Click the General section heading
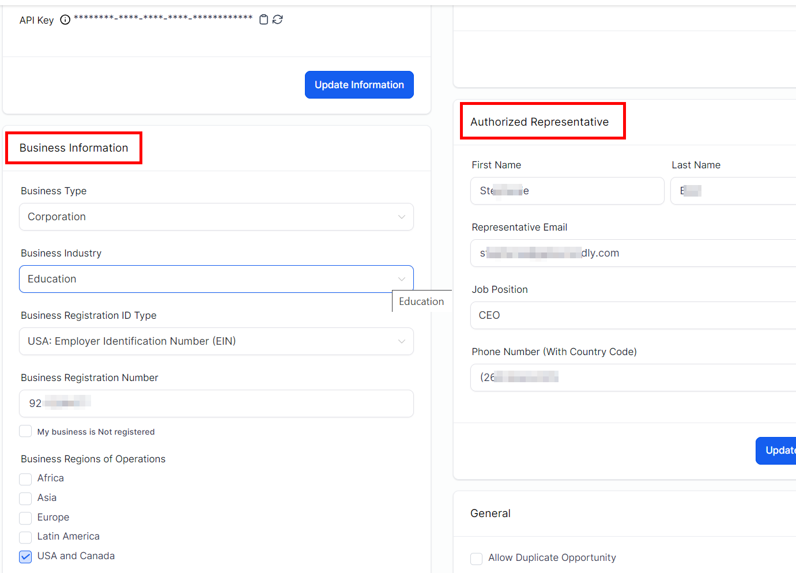Screen dimensions: 796x573 [x=491, y=514]
